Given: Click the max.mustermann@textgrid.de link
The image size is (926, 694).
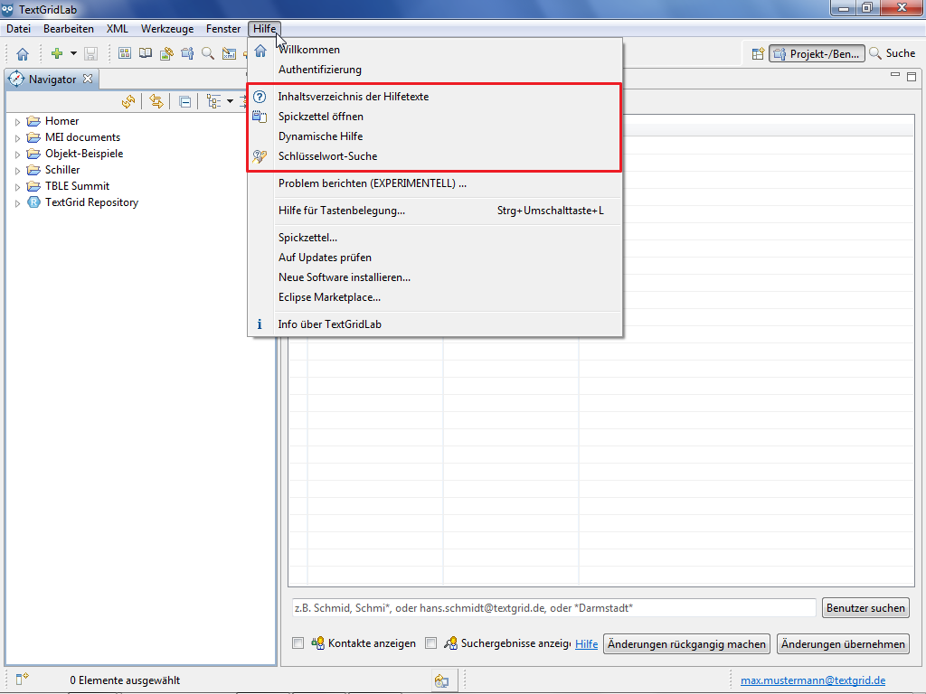Looking at the screenshot, I should coord(813,680).
